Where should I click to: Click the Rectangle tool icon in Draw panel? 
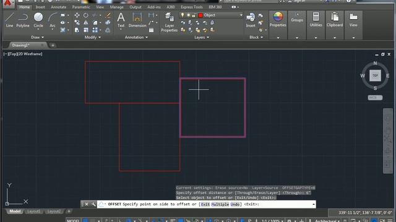[63, 15]
